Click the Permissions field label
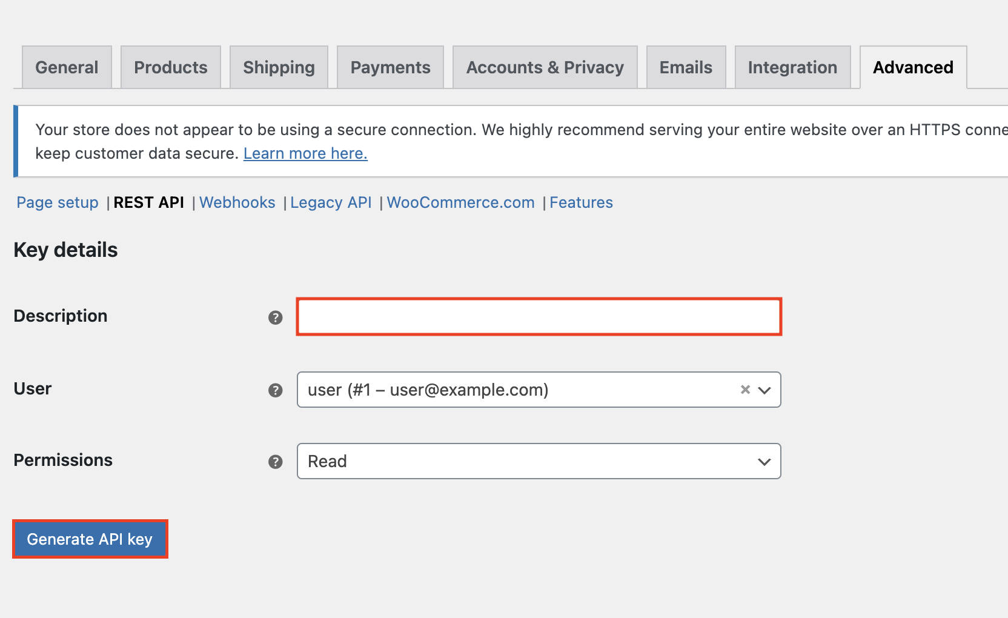1008x618 pixels. click(63, 460)
